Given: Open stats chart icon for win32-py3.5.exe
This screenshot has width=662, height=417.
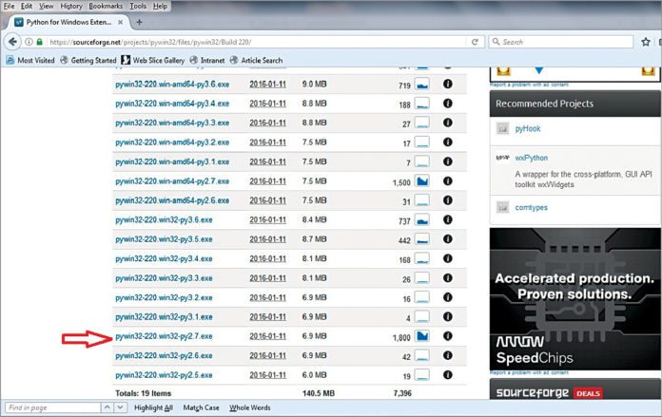Looking at the screenshot, I should [423, 239].
